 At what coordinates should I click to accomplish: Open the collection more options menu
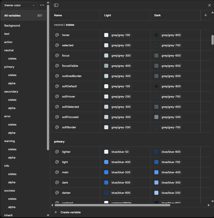point(42,5)
